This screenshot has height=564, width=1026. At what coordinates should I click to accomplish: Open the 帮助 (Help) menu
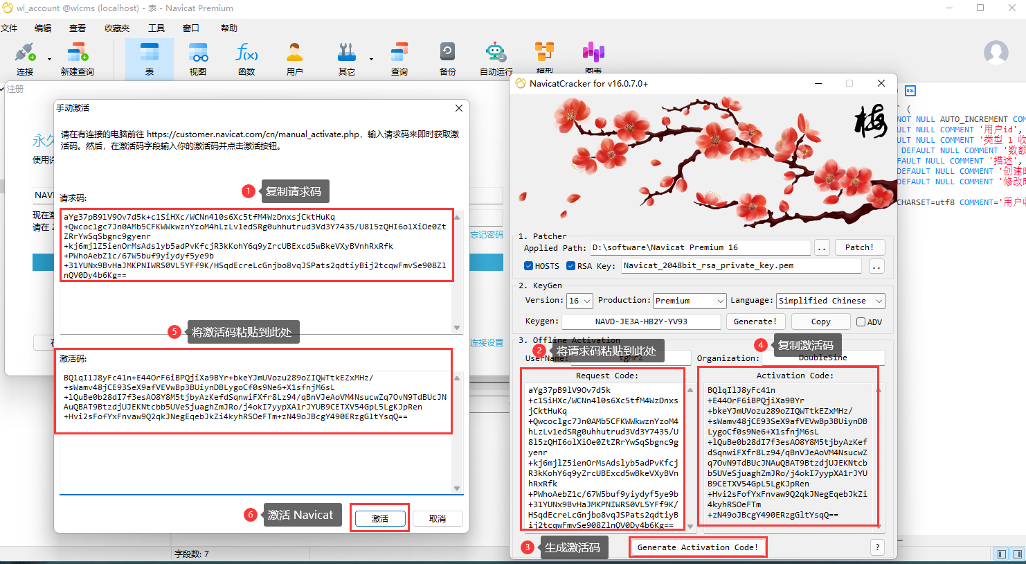pyautogui.click(x=229, y=28)
